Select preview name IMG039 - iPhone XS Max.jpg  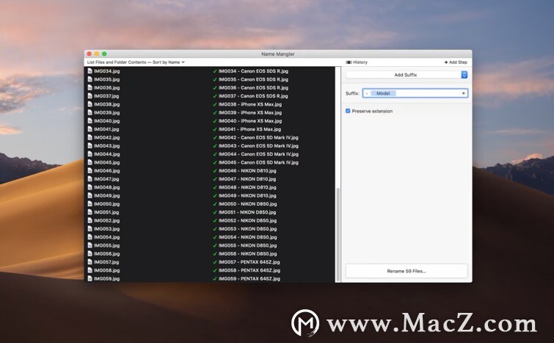(250, 113)
